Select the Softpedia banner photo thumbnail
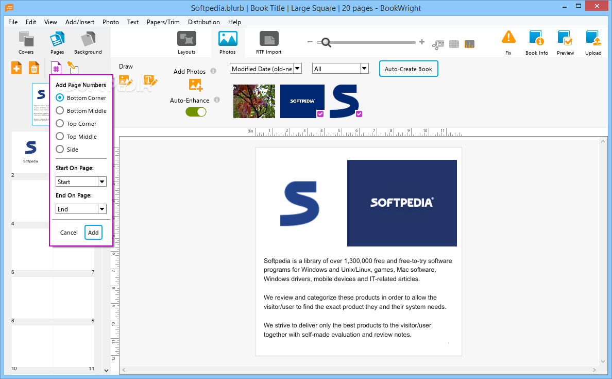Screen dimensions: 612x379 pos(302,101)
